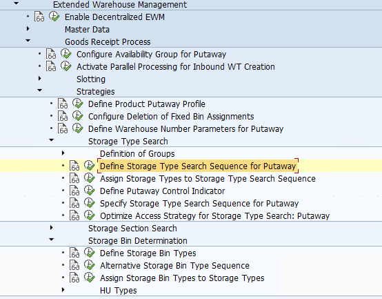
Task: Open documentation icon for Activate Parallel Processing
Action: click(51, 66)
